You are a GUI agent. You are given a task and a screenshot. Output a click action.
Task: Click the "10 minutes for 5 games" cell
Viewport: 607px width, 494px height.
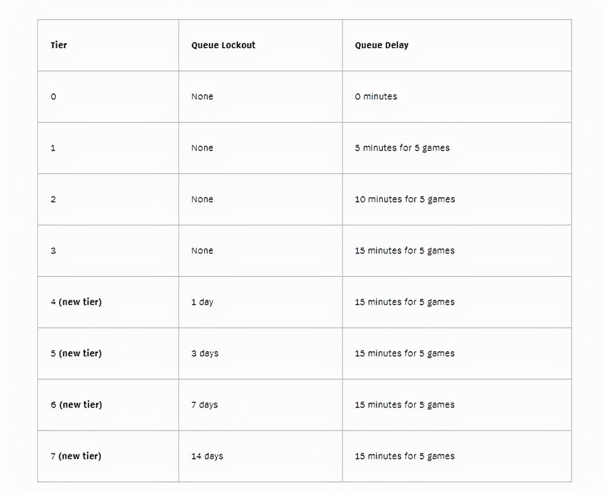point(405,199)
